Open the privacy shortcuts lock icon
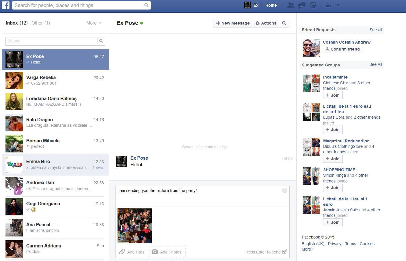This screenshot has width=406, height=261. pyautogui.click(x=329, y=5)
